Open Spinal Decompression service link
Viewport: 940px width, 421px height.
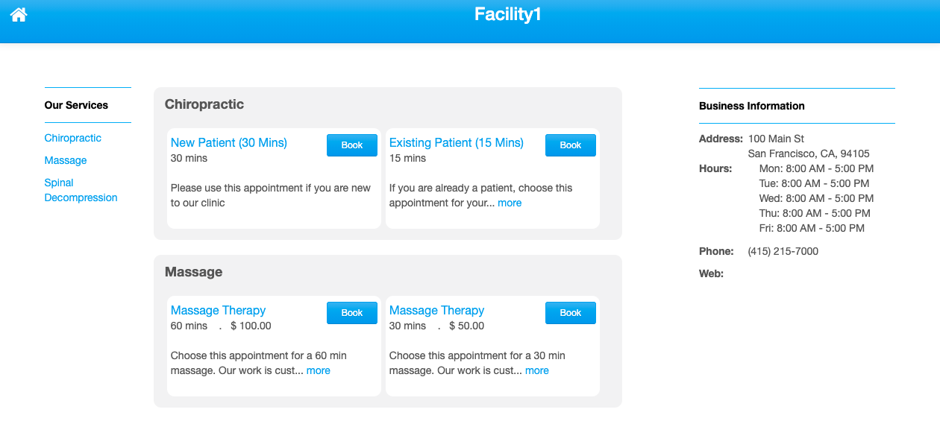pos(81,190)
